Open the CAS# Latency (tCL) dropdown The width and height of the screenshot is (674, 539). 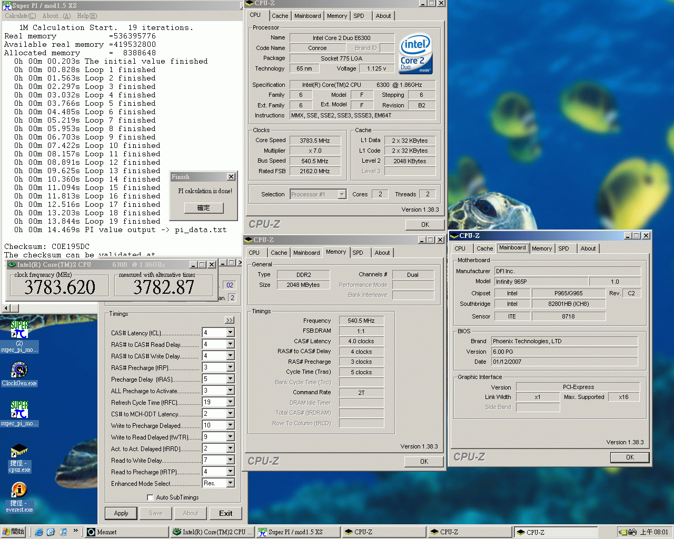(230, 333)
